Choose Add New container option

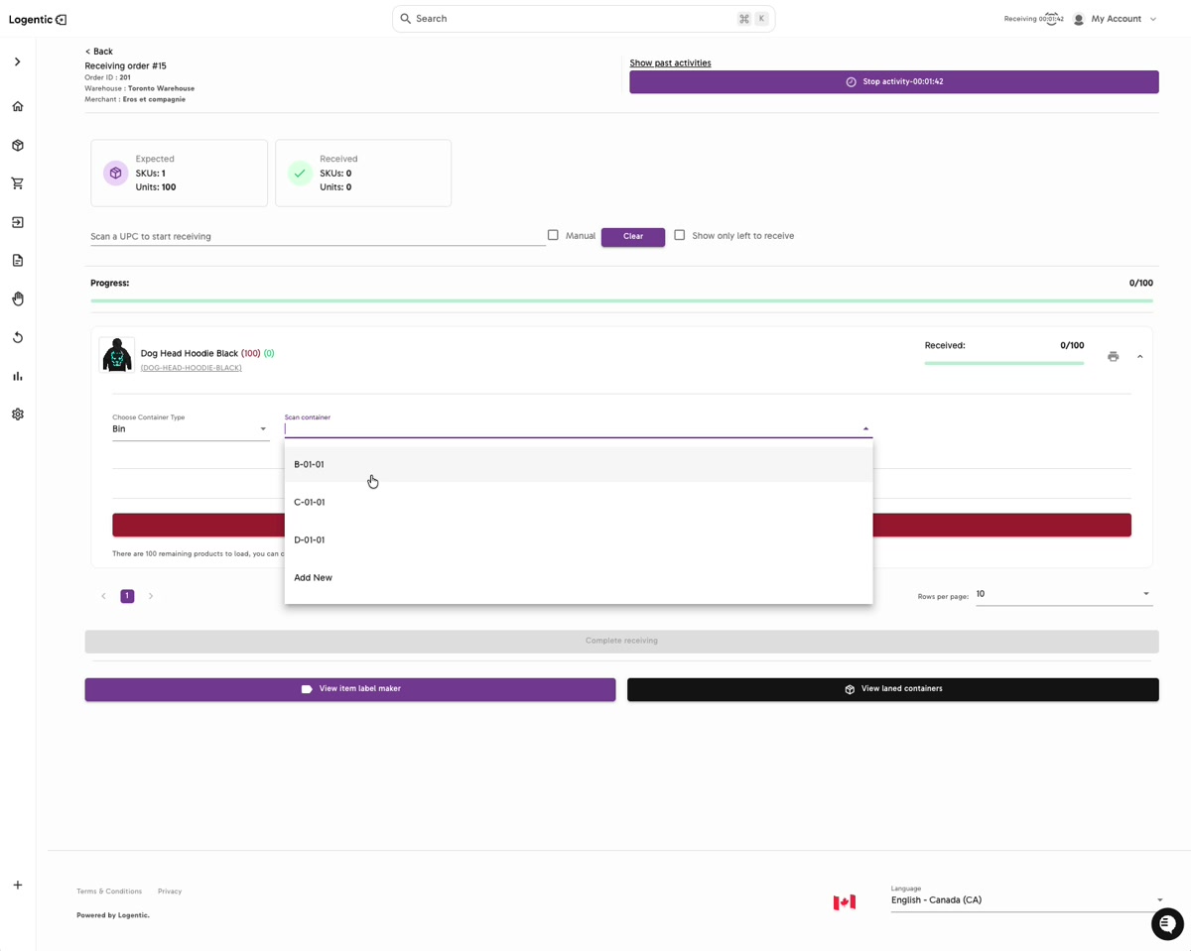click(x=579, y=577)
